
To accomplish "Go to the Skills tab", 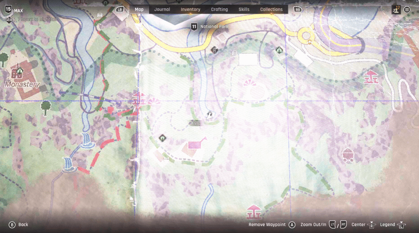I will coord(244,9).
